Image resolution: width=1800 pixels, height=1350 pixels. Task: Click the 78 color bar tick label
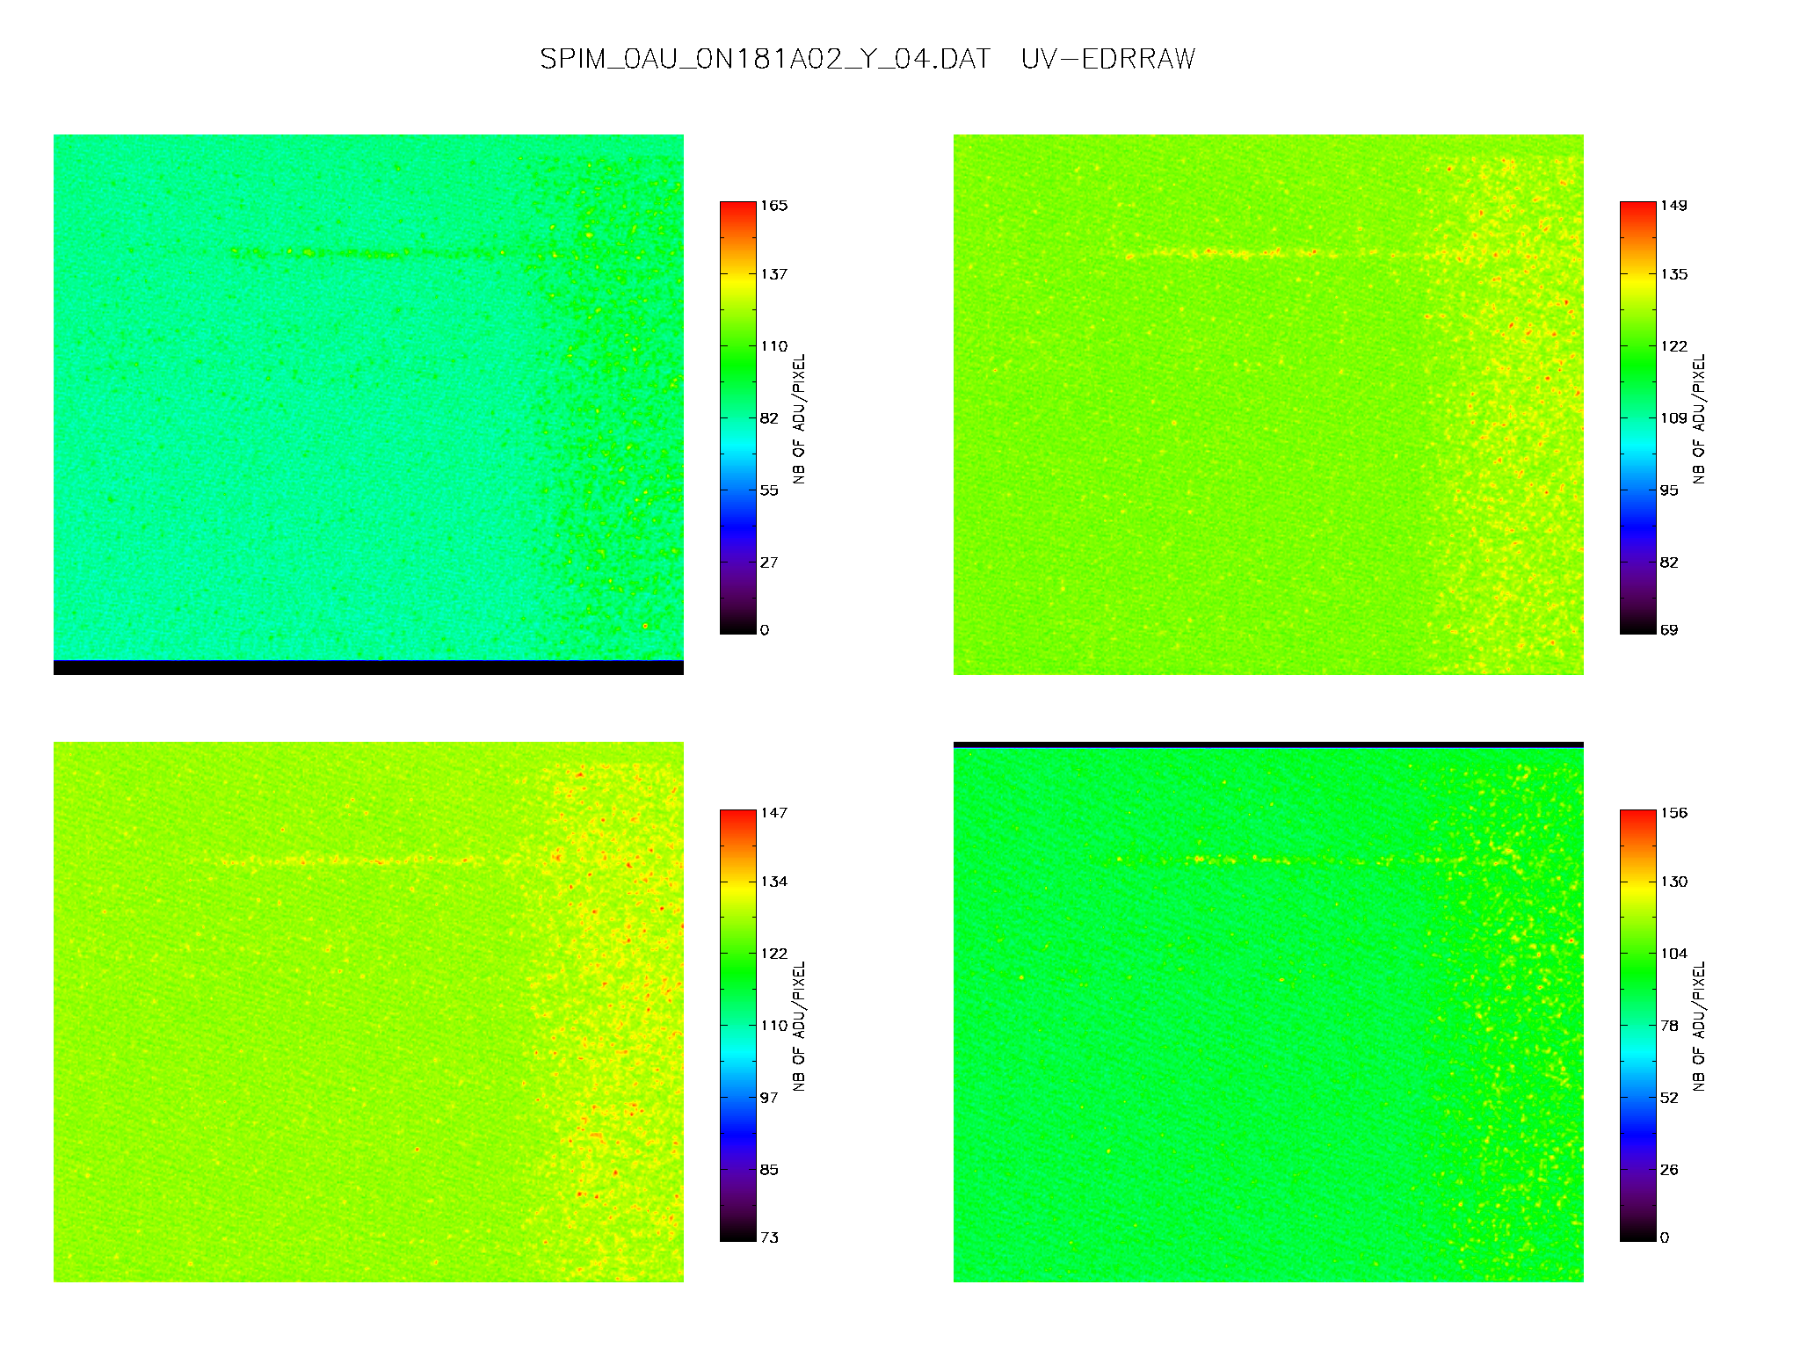1669,1026
